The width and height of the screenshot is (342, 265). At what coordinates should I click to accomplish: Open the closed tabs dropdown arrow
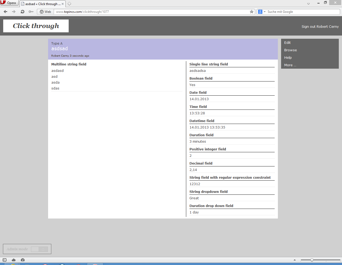[308, 4]
